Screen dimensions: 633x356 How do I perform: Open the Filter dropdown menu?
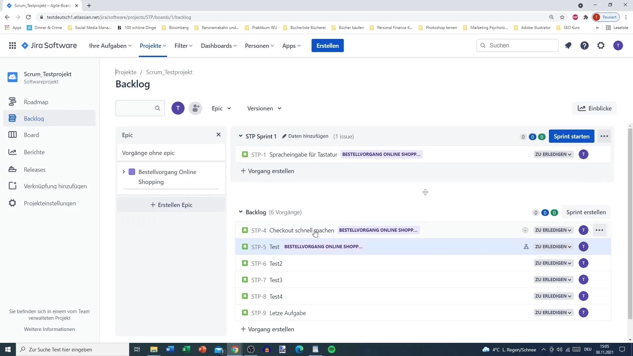183,45
